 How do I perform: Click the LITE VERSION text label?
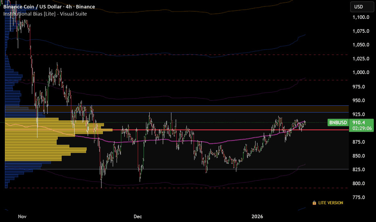[x=330, y=203]
